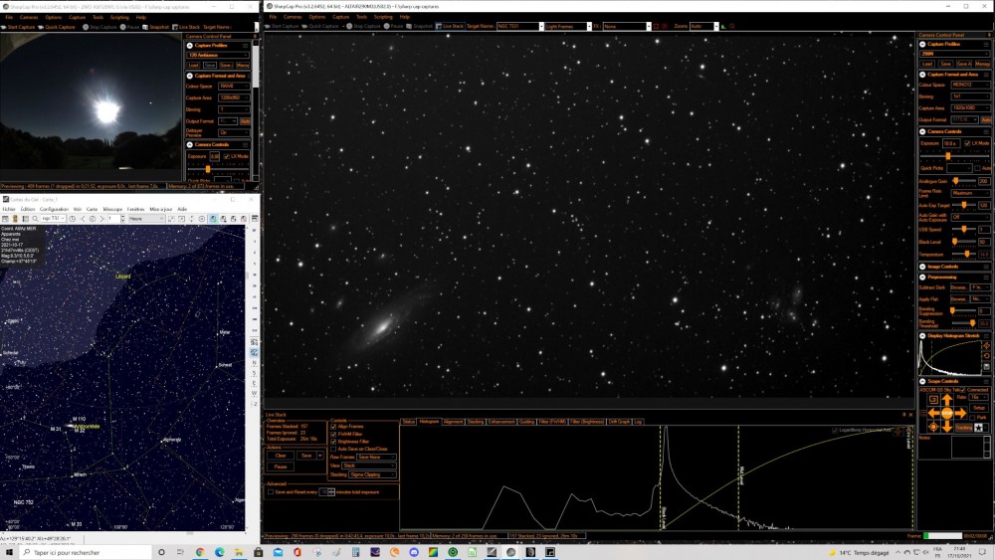This screenshot has height=560, width=995.
Task: Open the Save button dropdown arrow
Action: (x=319, y=456)
